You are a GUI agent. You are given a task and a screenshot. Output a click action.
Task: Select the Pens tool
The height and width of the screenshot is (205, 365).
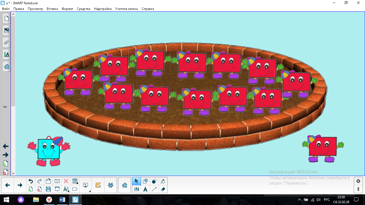(x=137, y=189)
